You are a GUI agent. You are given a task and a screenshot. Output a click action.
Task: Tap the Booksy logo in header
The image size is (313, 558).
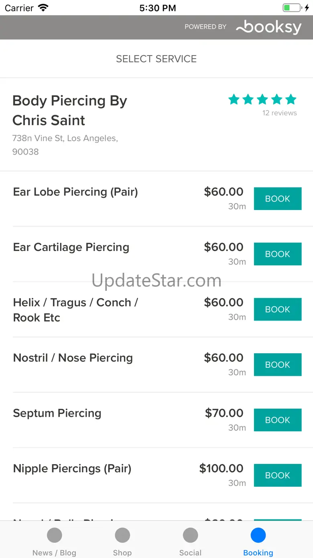[x=269, y=27]
